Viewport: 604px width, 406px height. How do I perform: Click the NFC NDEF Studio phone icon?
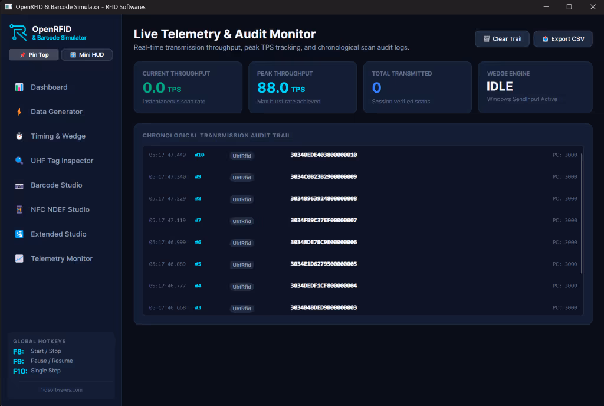point(19,209)
